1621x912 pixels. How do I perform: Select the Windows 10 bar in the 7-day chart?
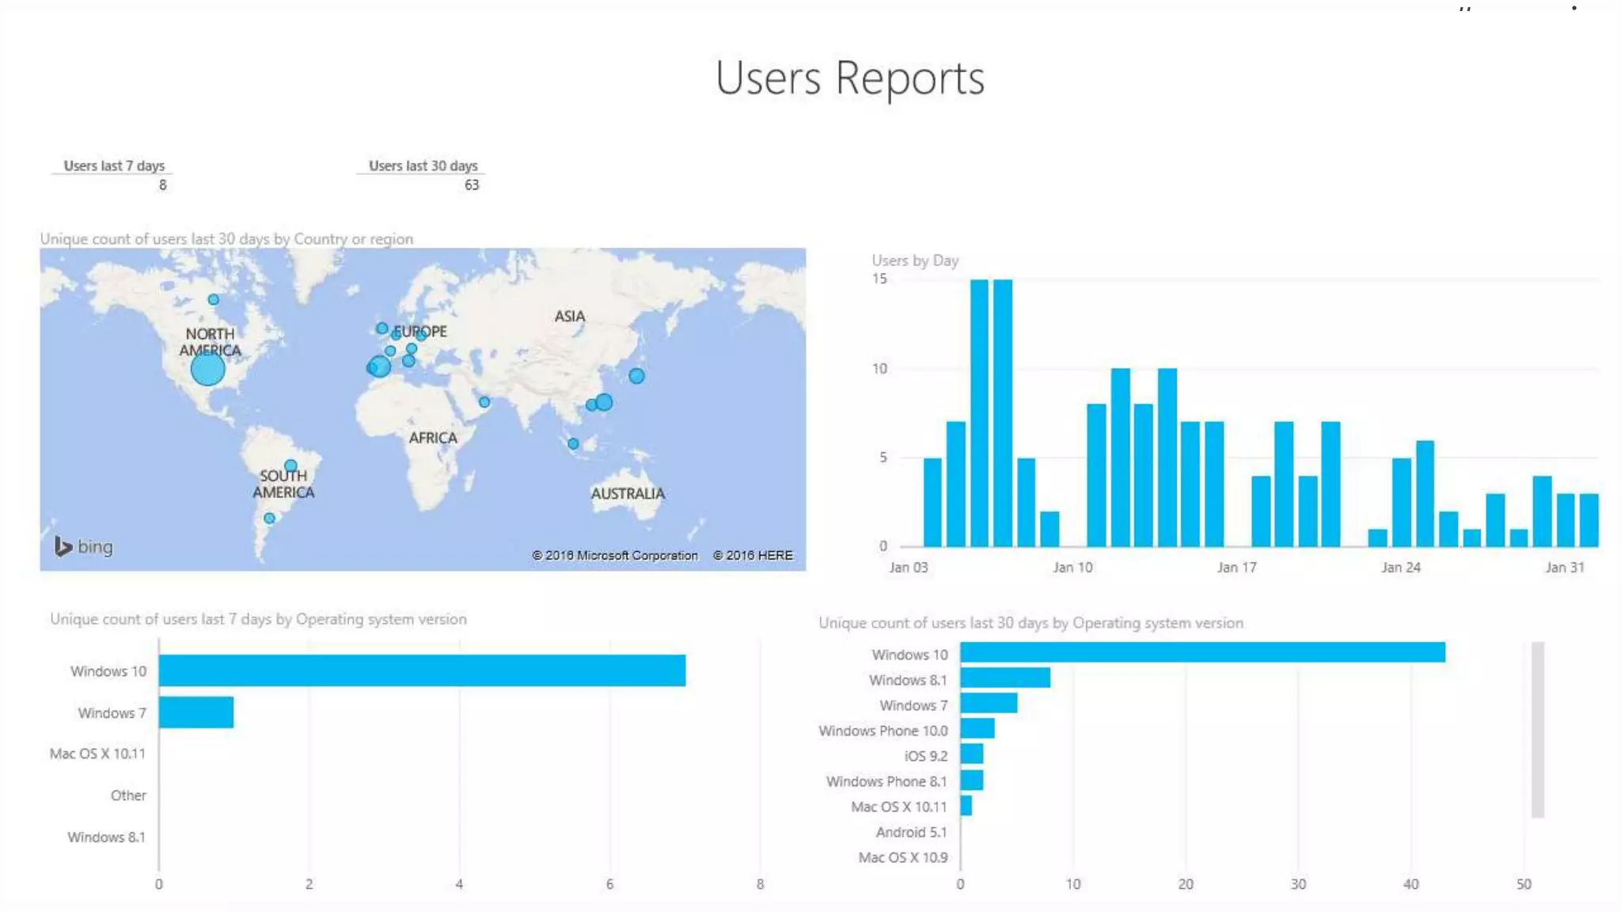(x=422, y=671)
